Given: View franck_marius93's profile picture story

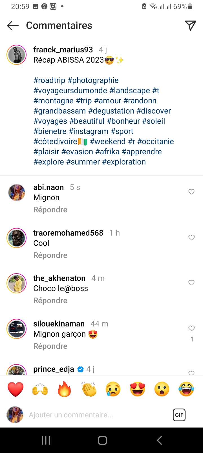Looking at the screenshot, I should [16, 55].
